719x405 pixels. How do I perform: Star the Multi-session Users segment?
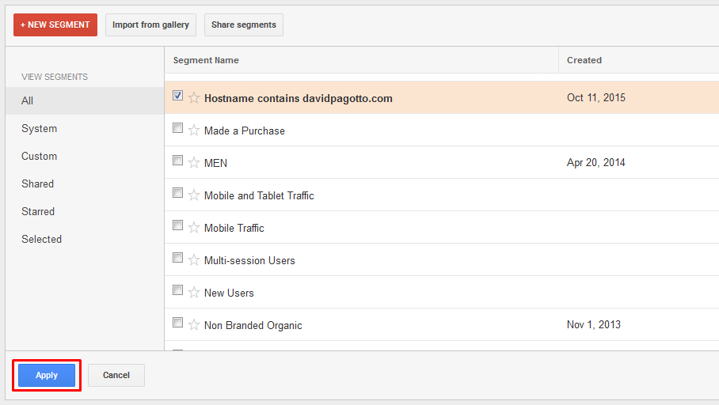pyautogui.click(x=194, y=260)
